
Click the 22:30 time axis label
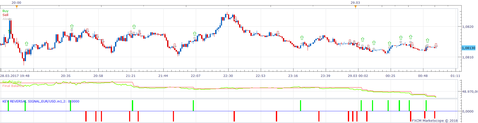coord(228,76)
